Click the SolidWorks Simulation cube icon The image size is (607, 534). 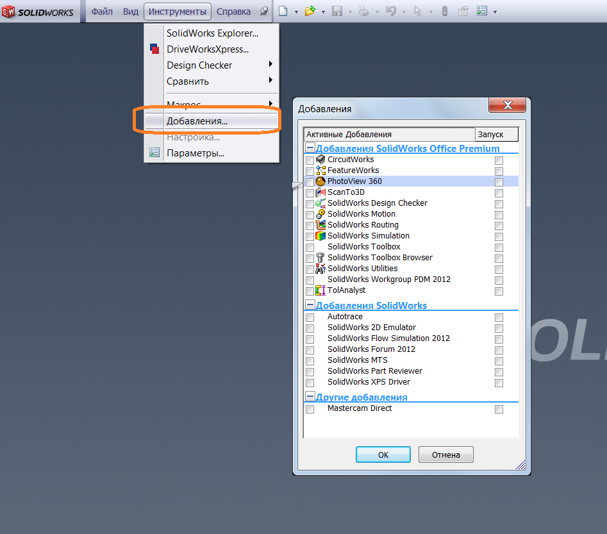click(320, 235)
